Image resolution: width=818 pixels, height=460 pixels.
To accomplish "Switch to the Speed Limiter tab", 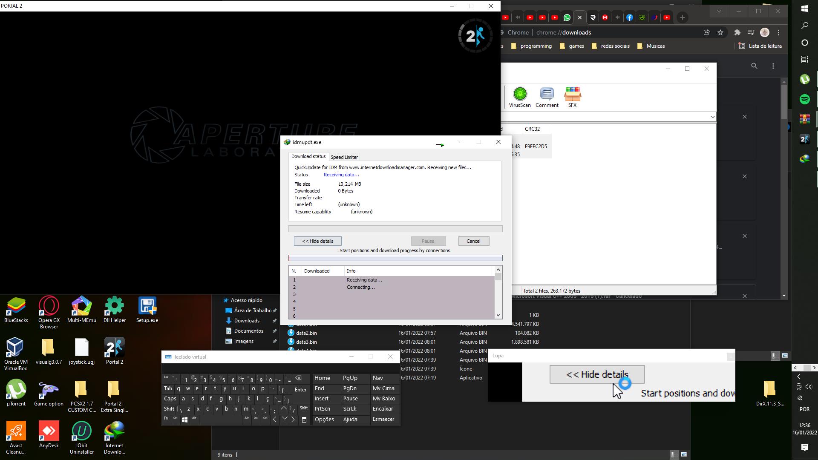I will tap(344, 157).
